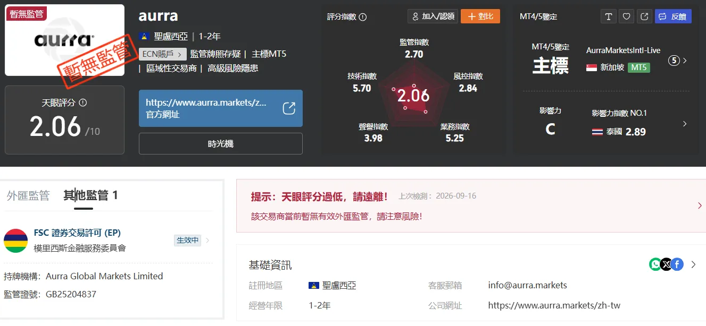Click the 區域性交易商 tag
Viewport: 706px width, 326px height.
tap(171, 68)
